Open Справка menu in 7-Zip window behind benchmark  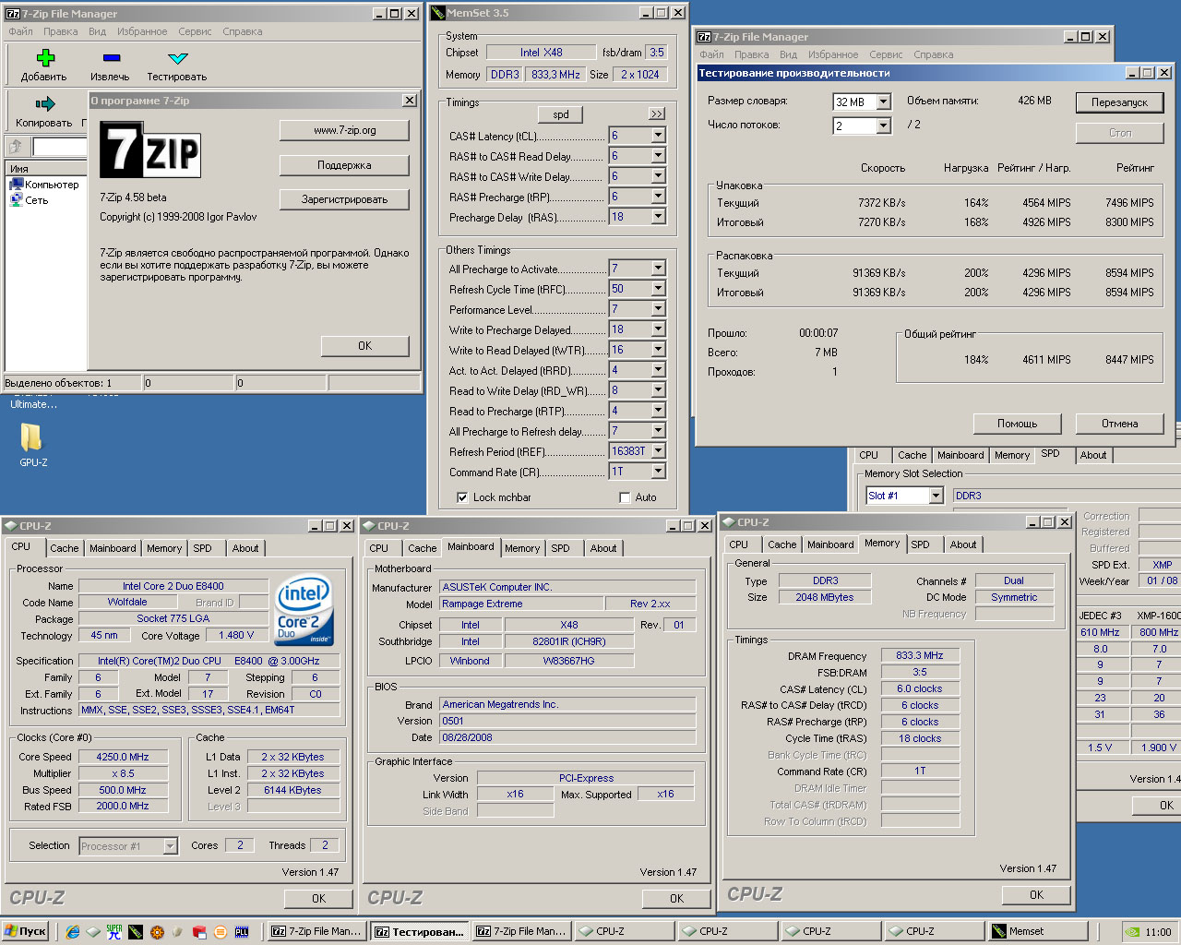tap(934, 54)
